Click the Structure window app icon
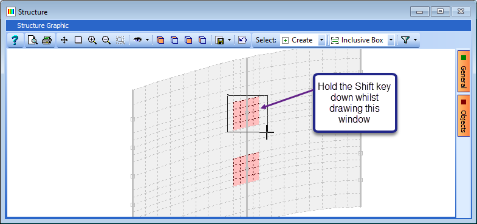477x224 pixels. click(x=11, y=12)
